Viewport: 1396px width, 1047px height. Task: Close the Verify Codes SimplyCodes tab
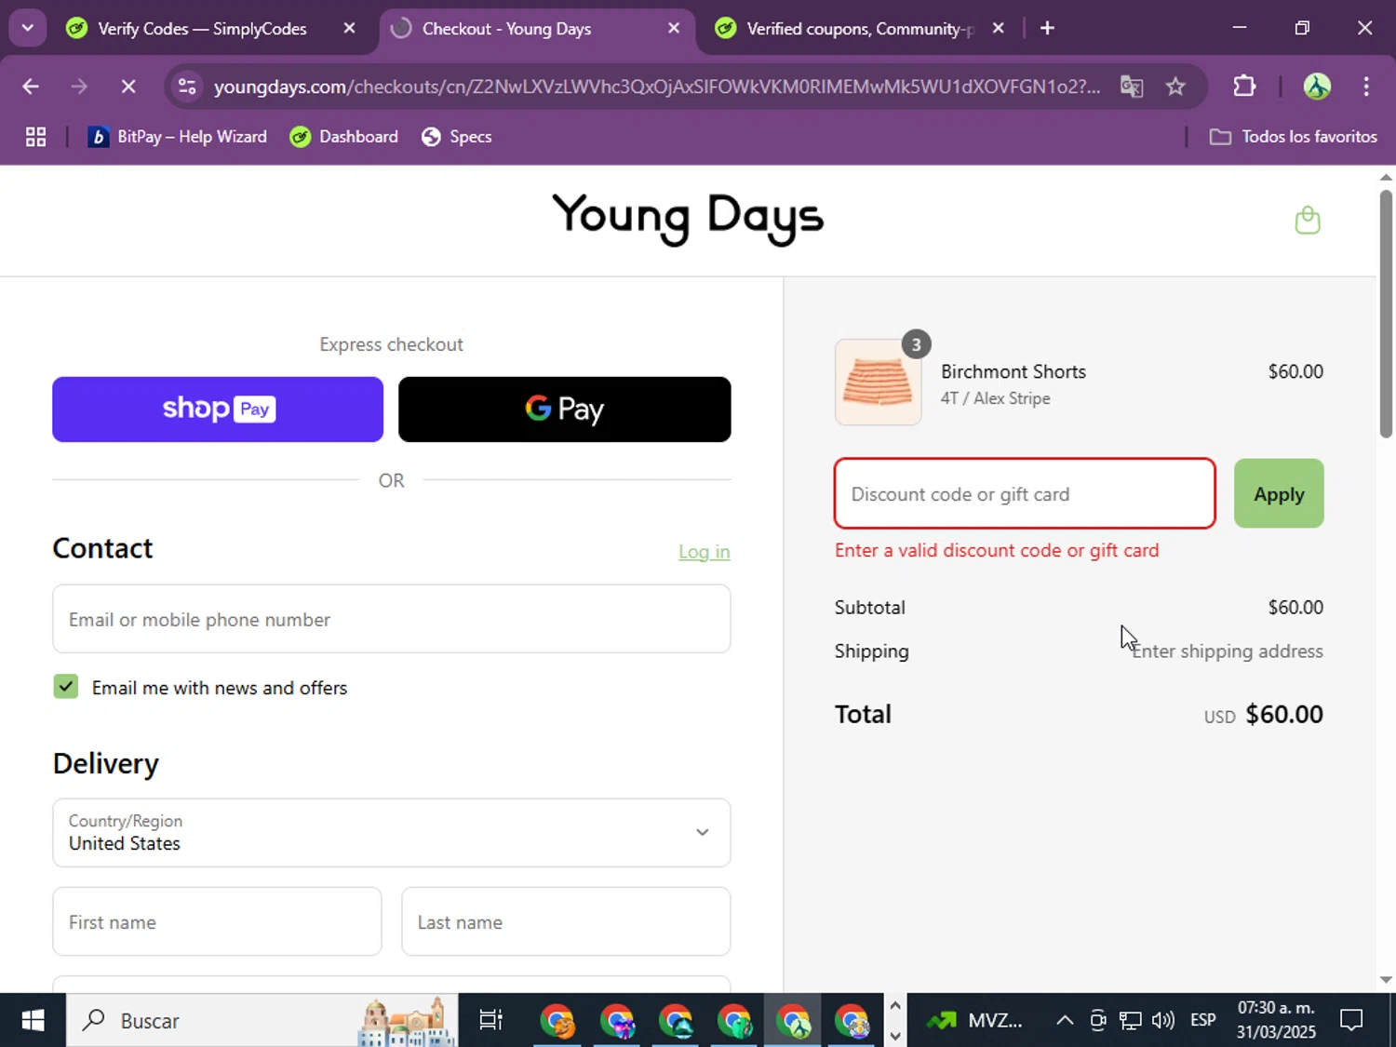pos(349,28)
